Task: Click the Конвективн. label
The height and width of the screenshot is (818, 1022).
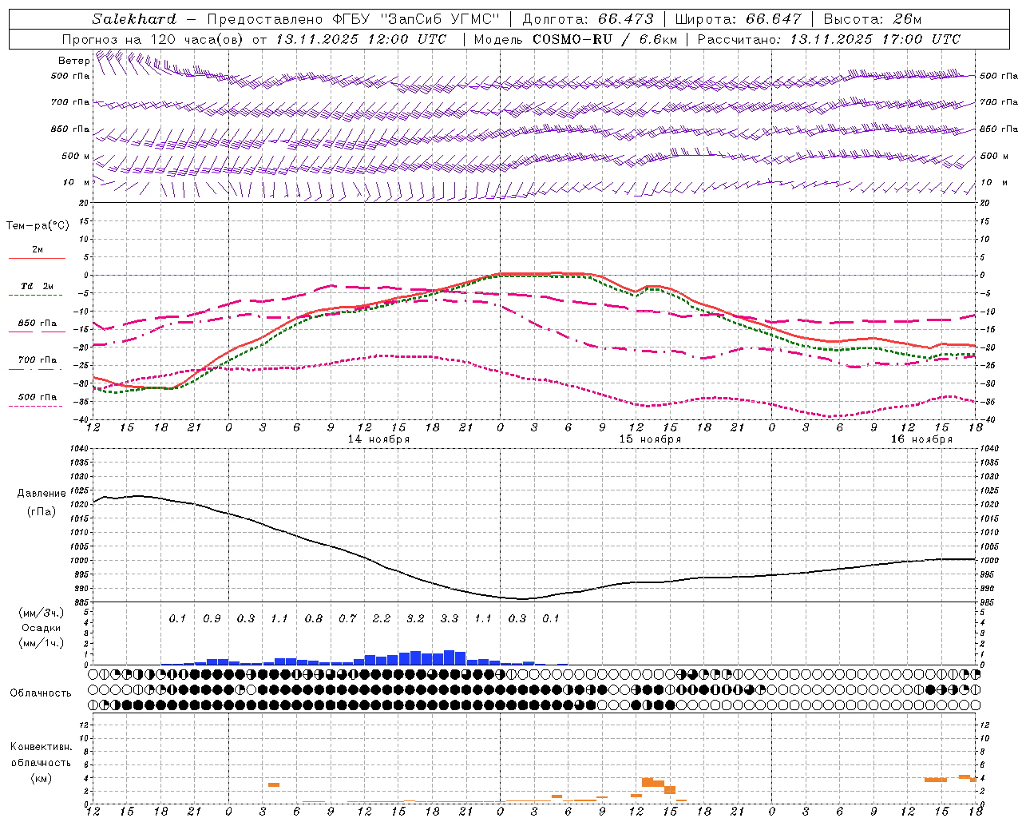Action: coord(41,747)
